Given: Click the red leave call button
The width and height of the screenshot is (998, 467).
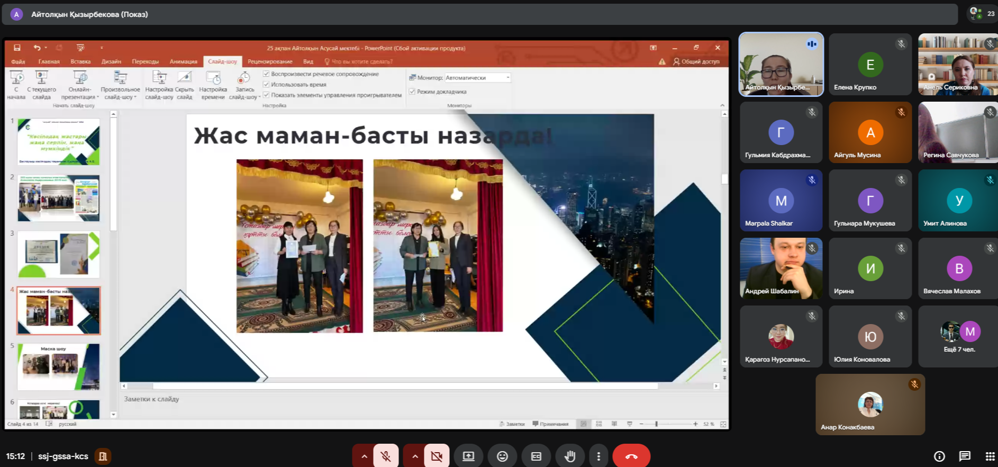Looking at the screenshot, I should click(631, 456).
